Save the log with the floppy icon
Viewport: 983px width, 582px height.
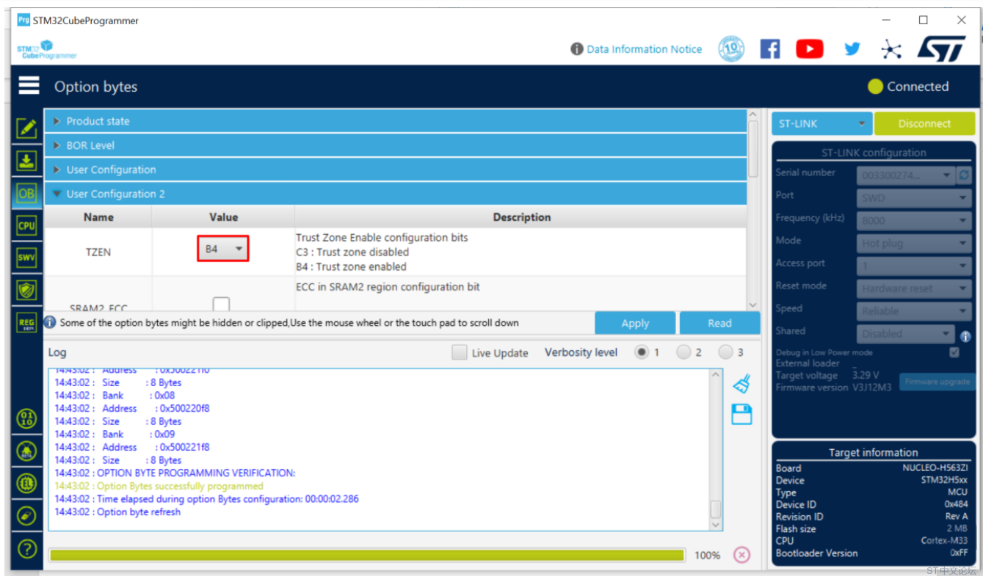click(x=741, y=414)
